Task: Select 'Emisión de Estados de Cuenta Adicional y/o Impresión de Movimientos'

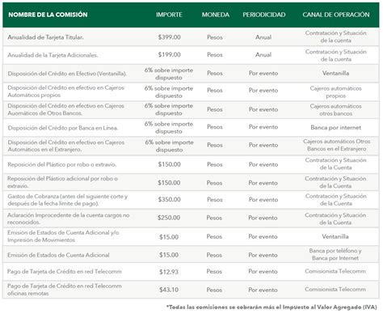Action: [63, 236]
